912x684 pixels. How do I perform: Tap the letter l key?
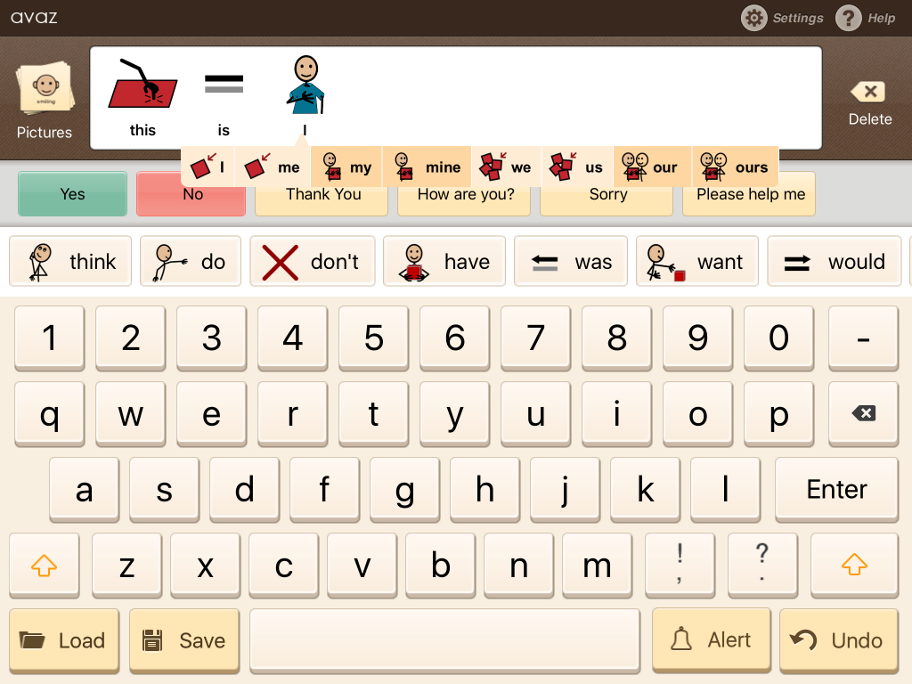725,489
